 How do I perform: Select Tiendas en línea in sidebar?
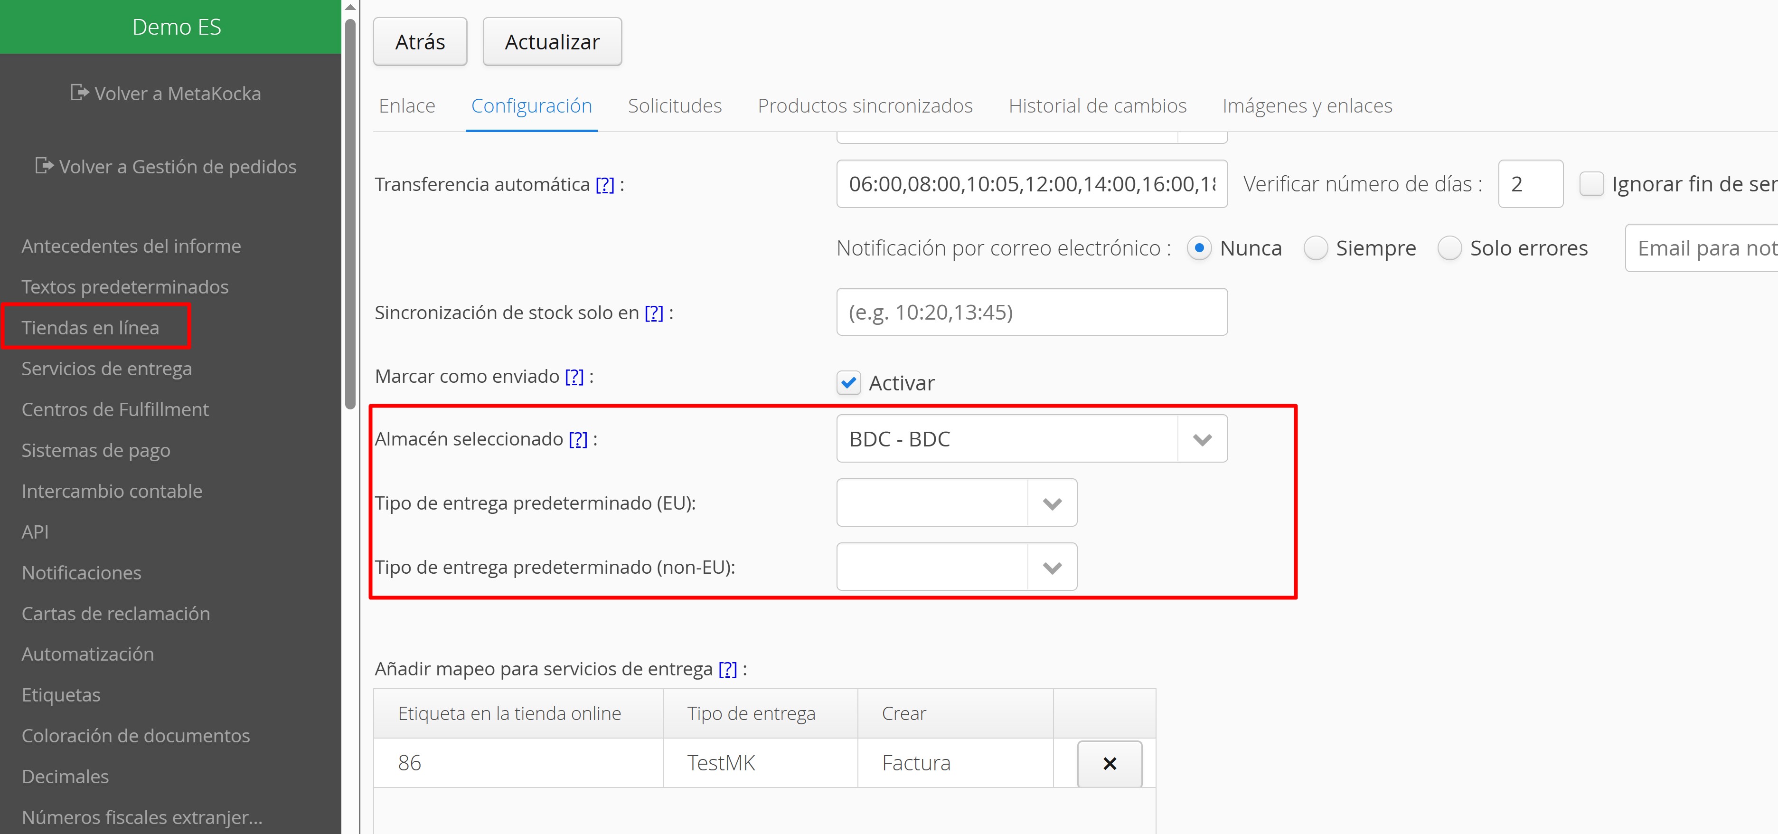[90, 327]
